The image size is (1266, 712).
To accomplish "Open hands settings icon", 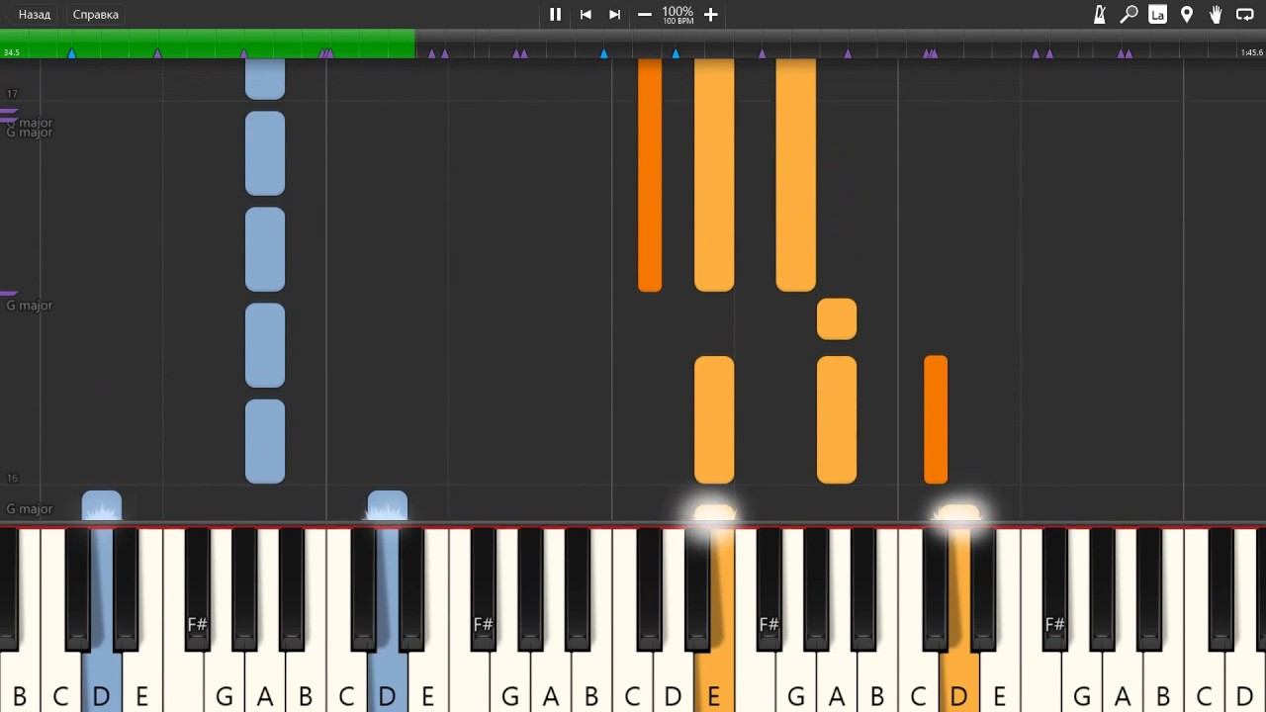I will 1216,15.
